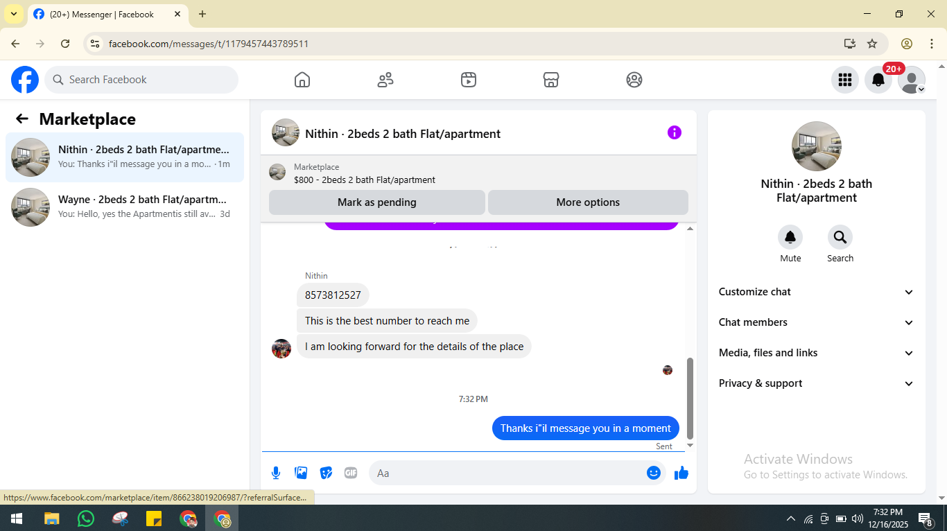Open the emoji picker smiley icon
Screen dimensions: 947x531
pyautogui.click(x=654, y=473)
